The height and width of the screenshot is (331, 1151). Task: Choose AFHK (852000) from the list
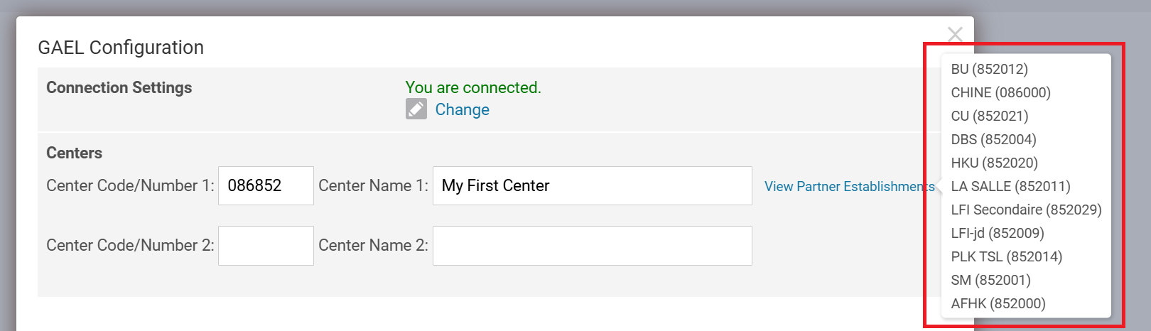click(998, 303)
